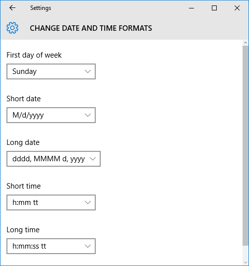The height and width of the screenshot is (266, 249).
Task: Maximize the Settings window
Action: (214, 8)
